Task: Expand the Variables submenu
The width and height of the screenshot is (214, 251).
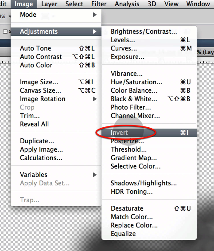Action: click(x=95, y=175)
